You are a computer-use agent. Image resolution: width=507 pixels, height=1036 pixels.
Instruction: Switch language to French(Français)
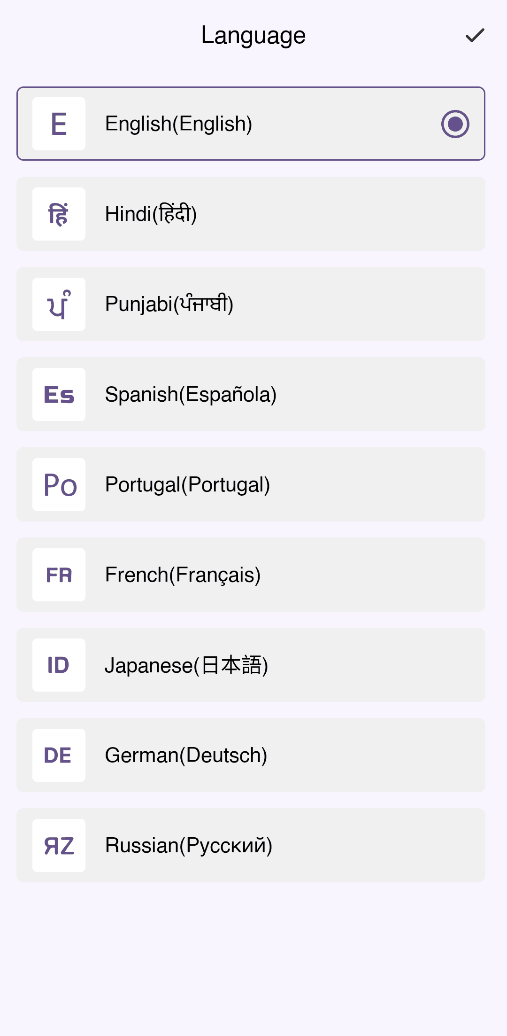(183, 575)
